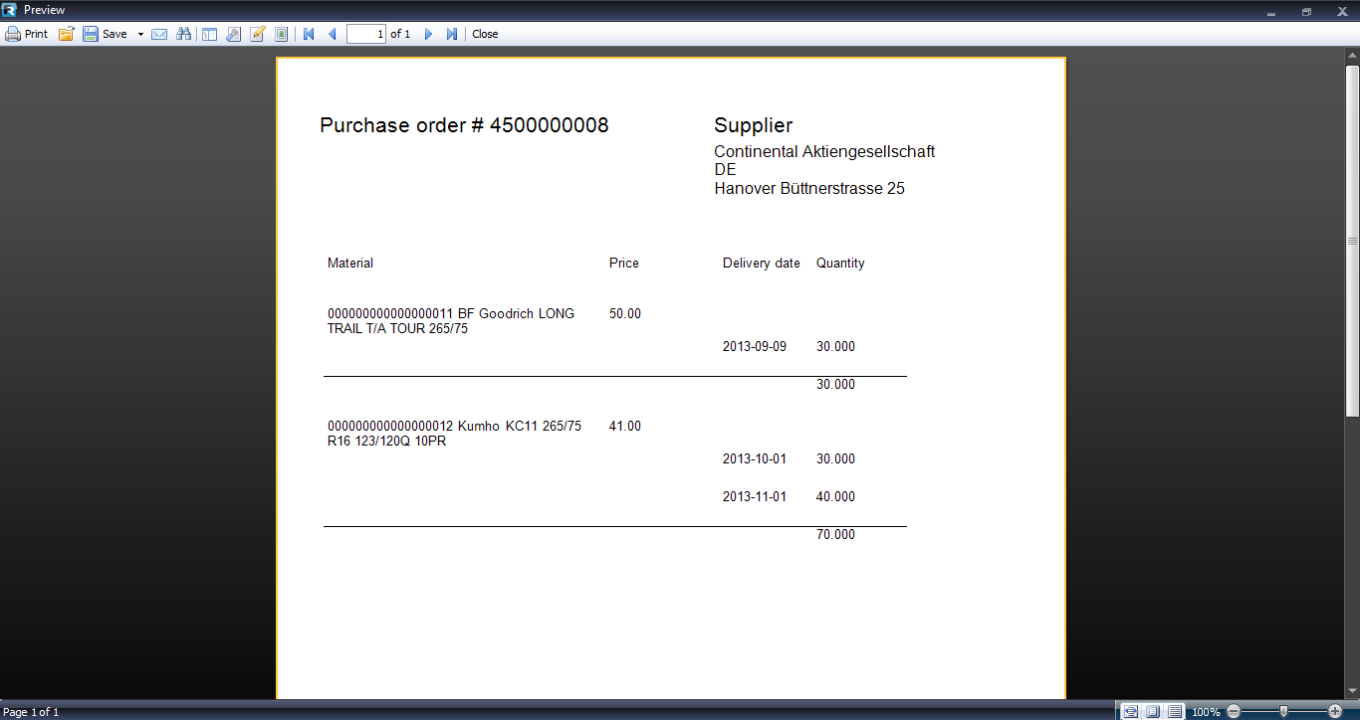Viewport: 1360px width, 720px height.
Task: Toggle the thumbnail view icon in toolbar
Action: [282, 34]
